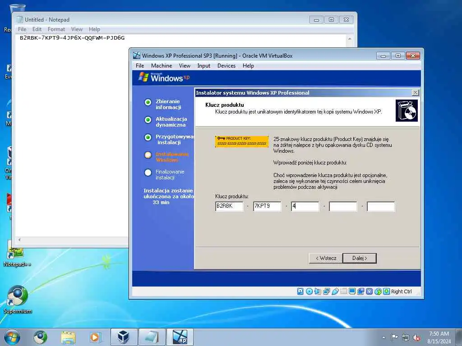
Task: Open VirtualBox Help menu
Action: click(248, 66)
